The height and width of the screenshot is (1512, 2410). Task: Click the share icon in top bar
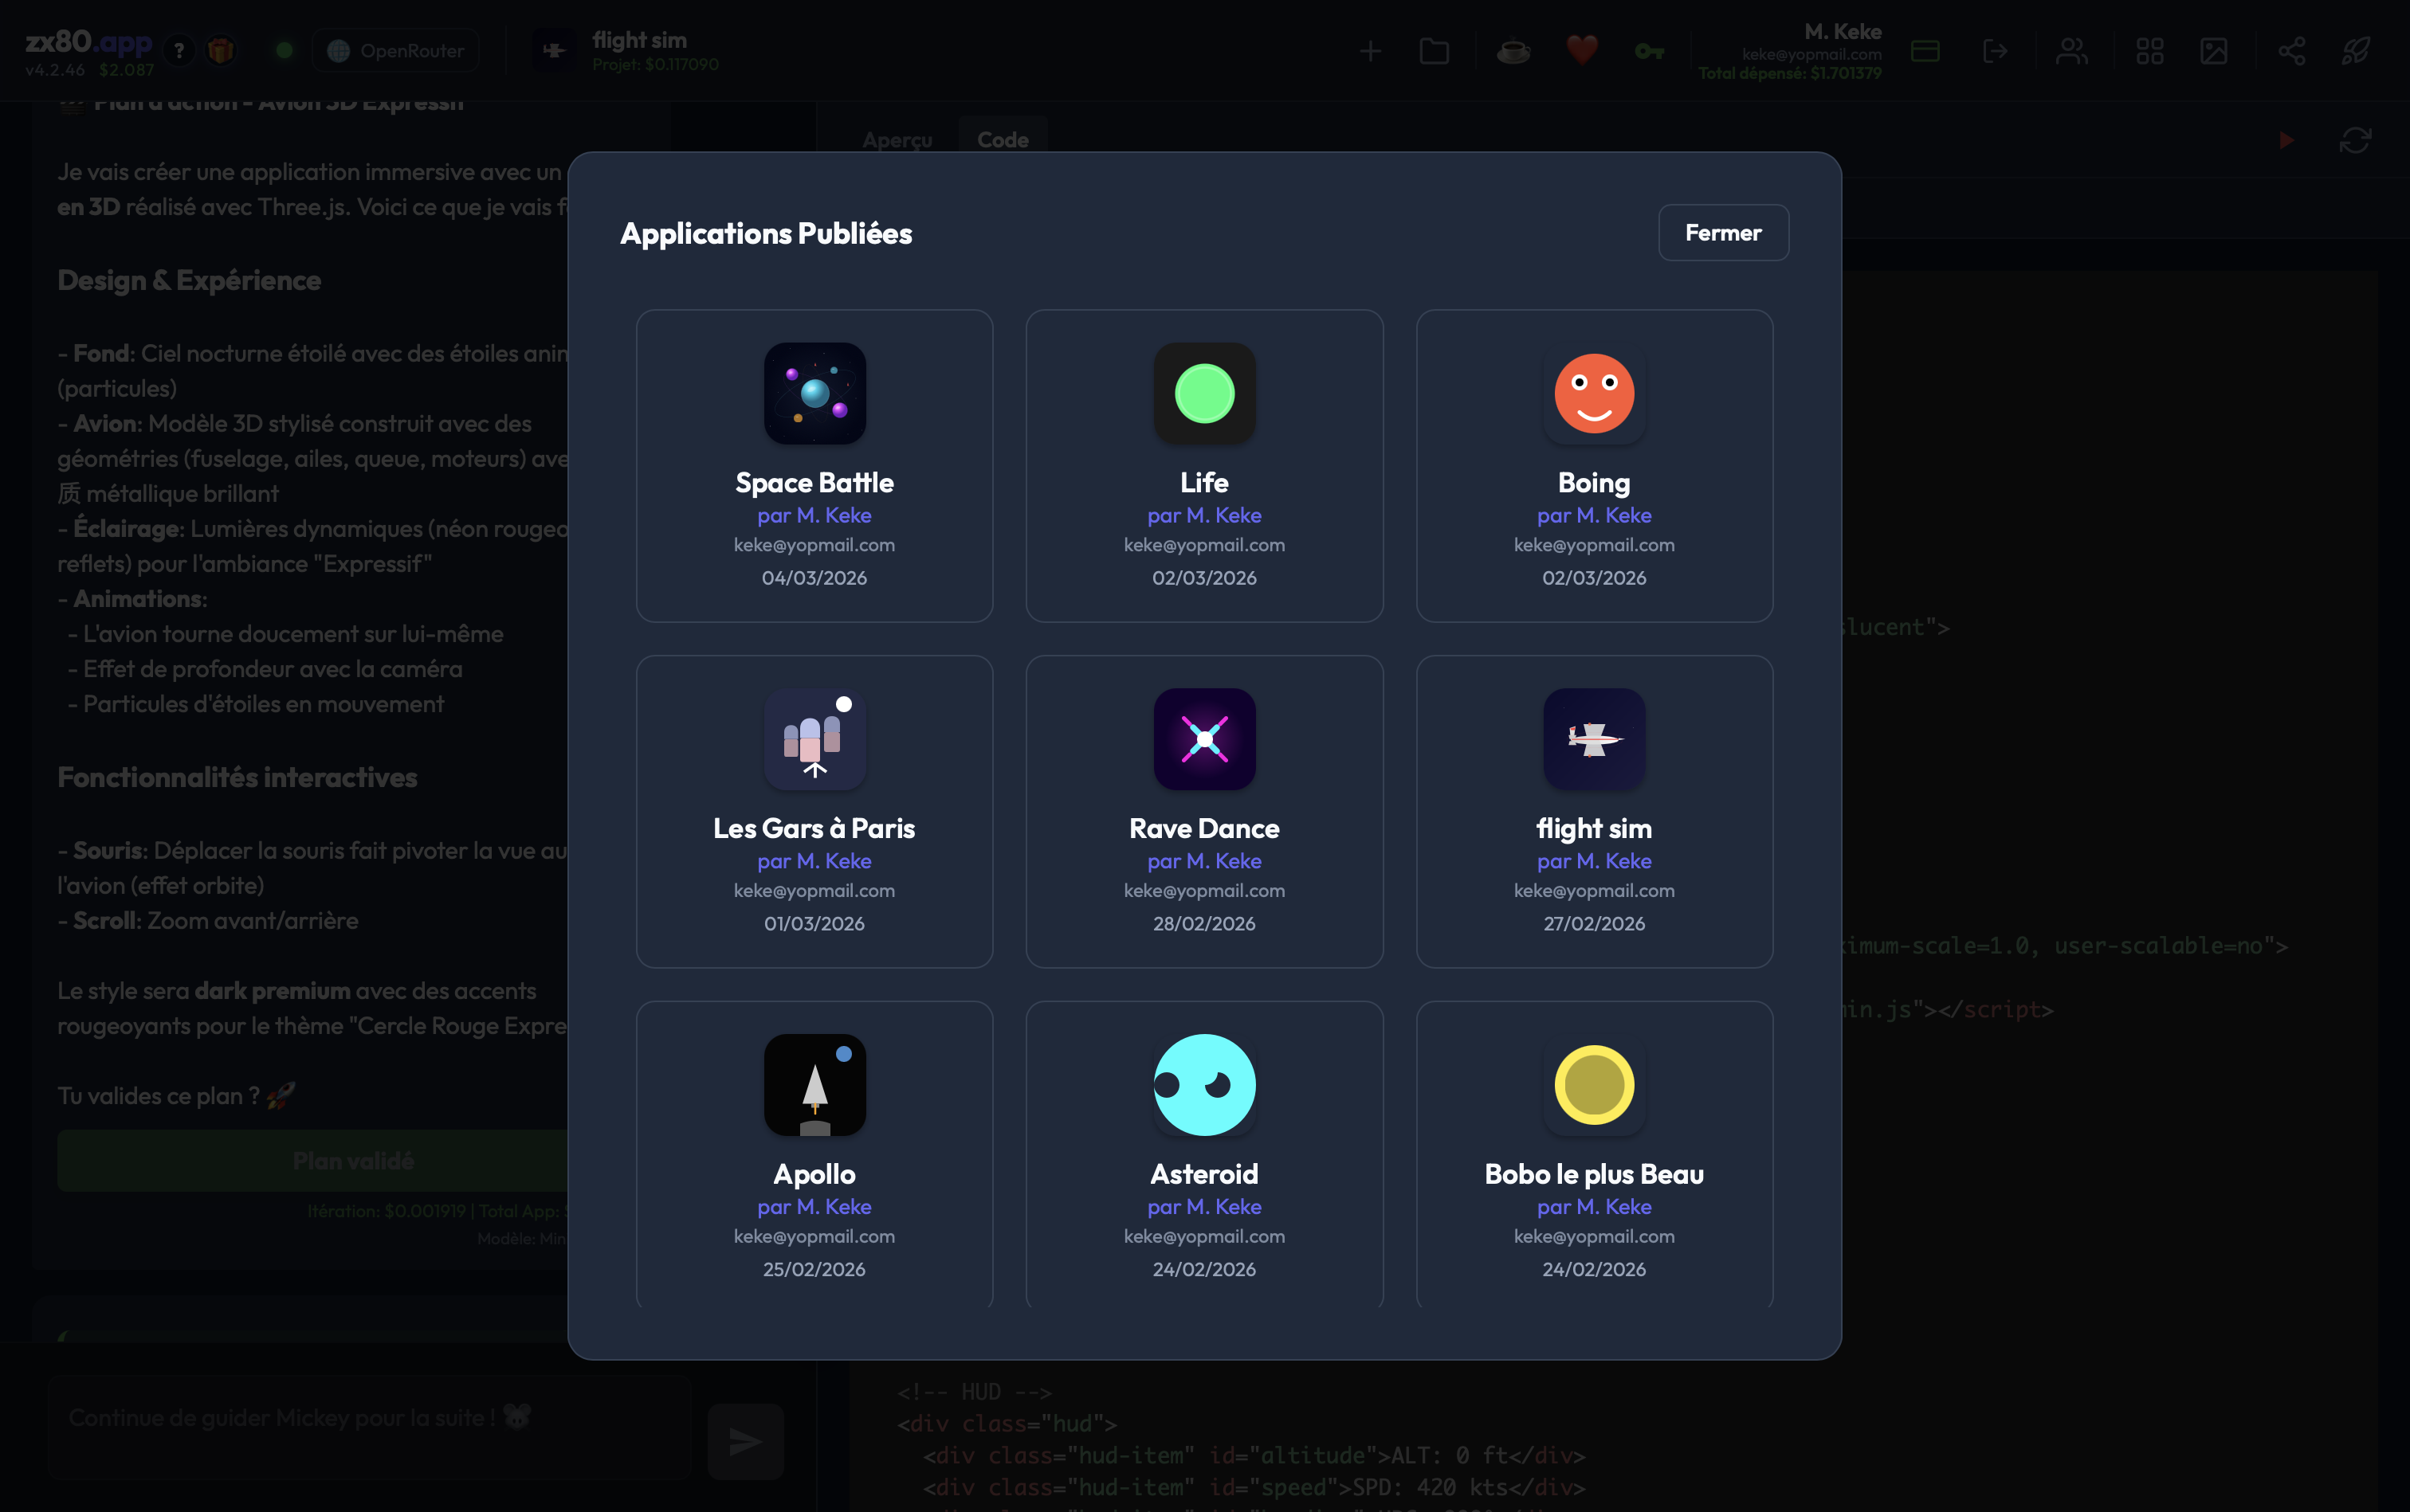tap(2291, 51)
